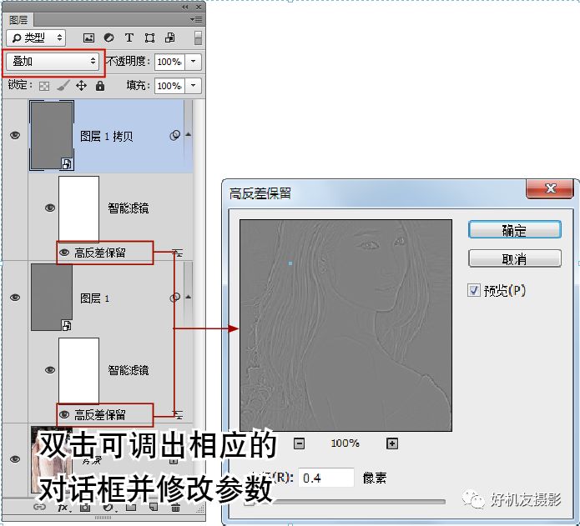Create new group folder icon
This screenshot has width=580, height=526.
pos(131,508)
